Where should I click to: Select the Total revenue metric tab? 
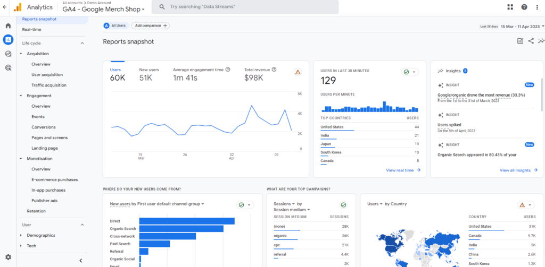click(x=260, y=74)
